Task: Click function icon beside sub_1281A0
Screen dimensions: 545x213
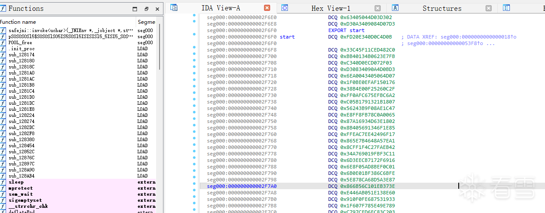Action: (x=3, y=73)
